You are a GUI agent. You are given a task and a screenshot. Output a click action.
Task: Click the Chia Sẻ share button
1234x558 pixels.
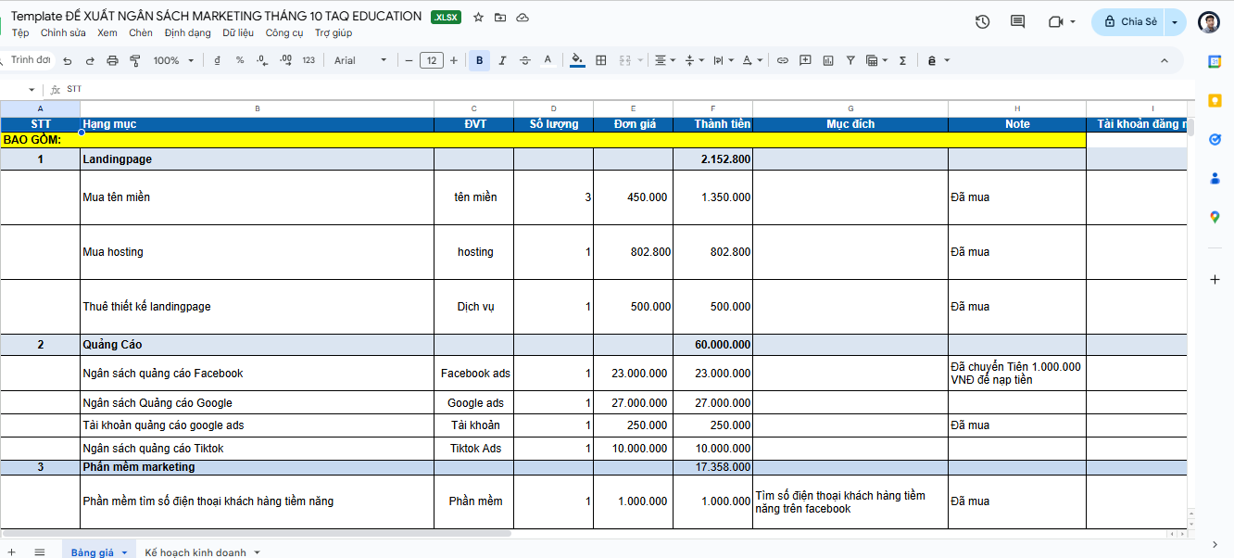pyautogui.click(x=1128, y=21)
